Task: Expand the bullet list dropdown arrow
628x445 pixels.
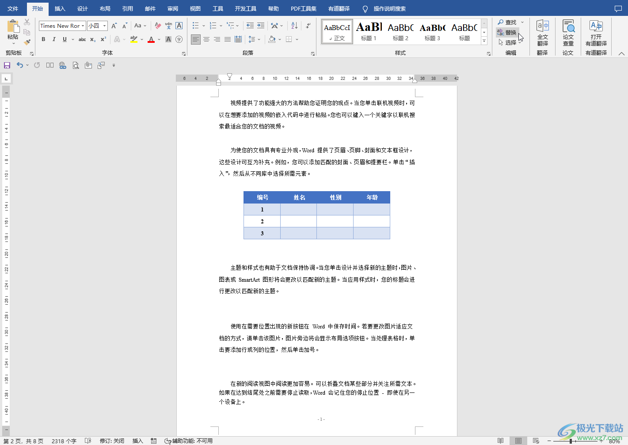Action: coord(203,26)
